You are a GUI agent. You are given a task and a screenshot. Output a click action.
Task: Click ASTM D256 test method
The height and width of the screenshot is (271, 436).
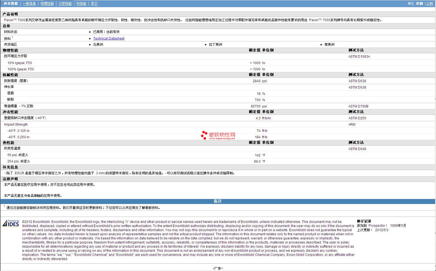tap(357, 118)
